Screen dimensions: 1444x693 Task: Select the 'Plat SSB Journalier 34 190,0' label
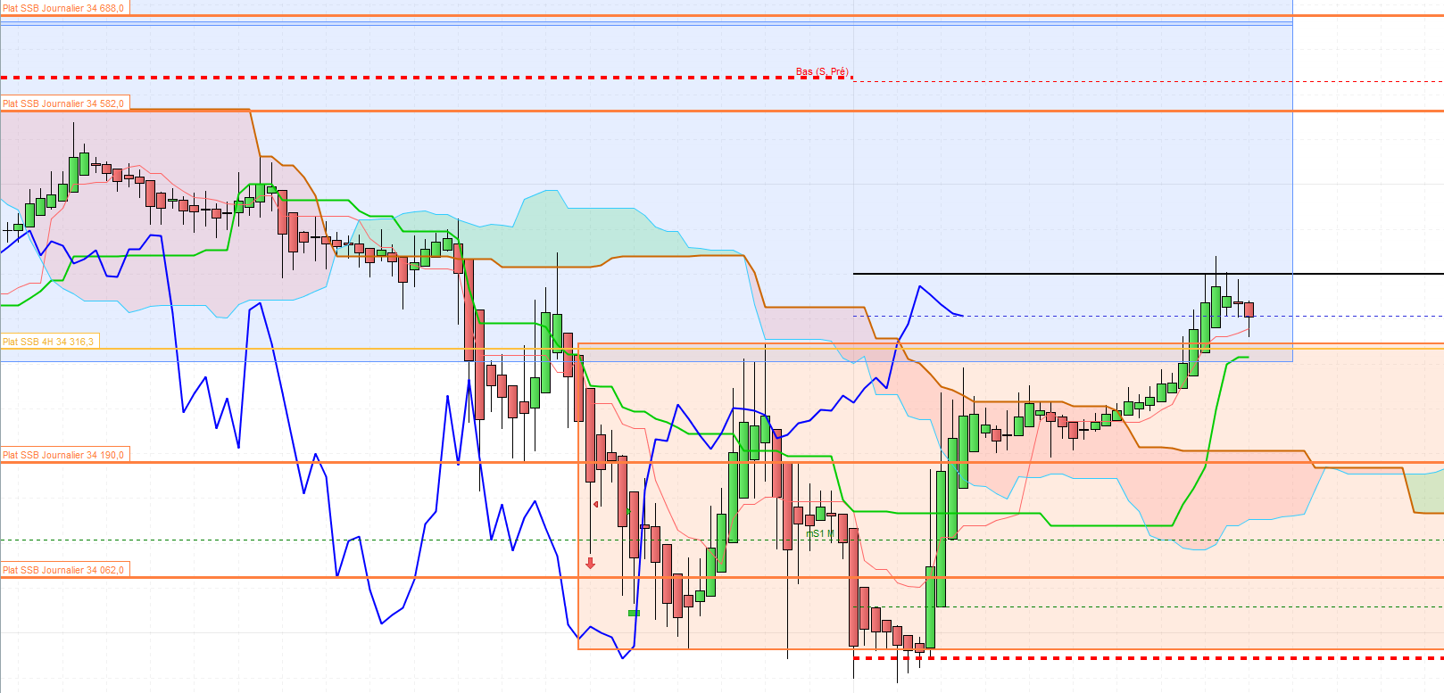pyautogui.click(x=64, y=455)
